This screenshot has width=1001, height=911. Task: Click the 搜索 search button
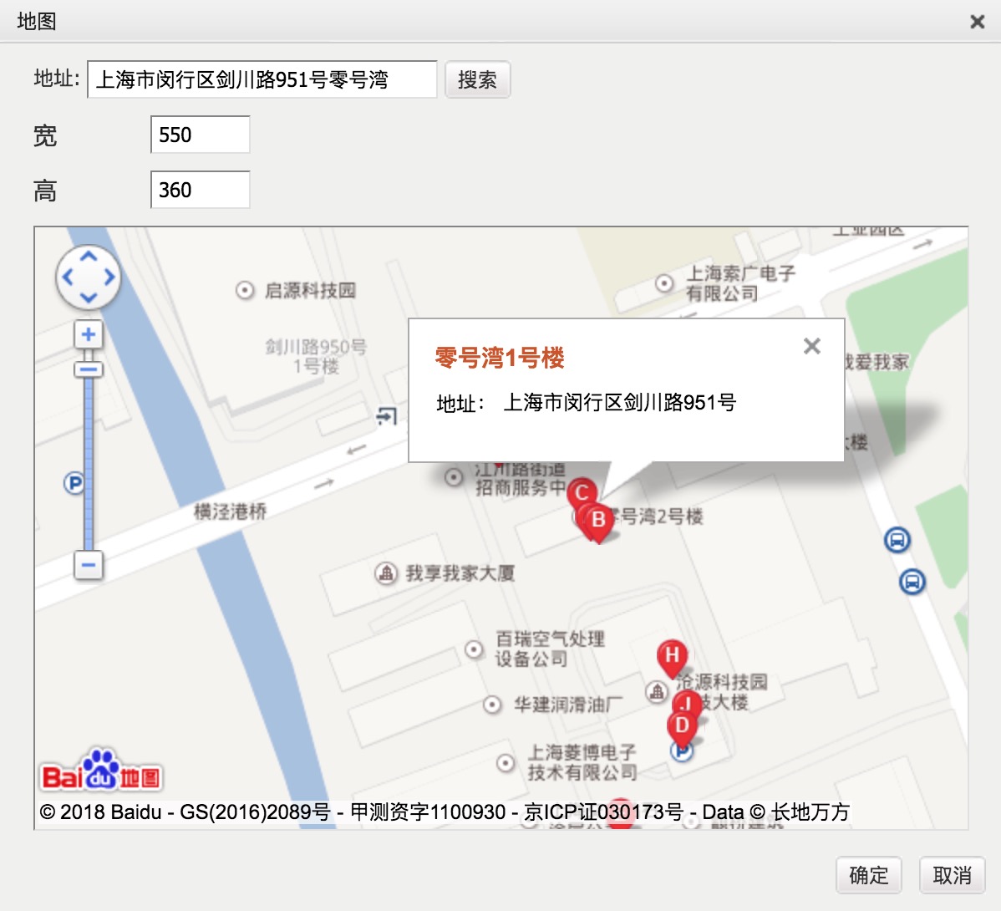tap(477, 80)
